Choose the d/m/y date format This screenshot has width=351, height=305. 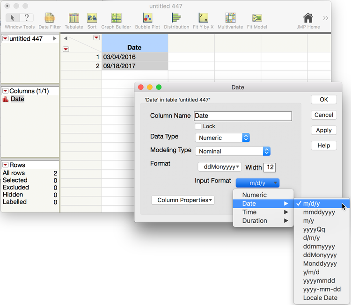click(322, 238)
